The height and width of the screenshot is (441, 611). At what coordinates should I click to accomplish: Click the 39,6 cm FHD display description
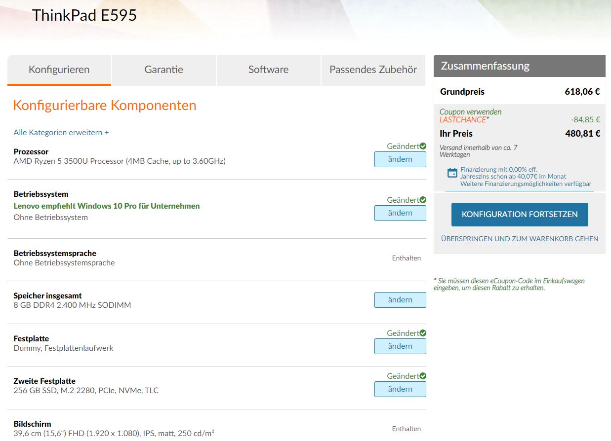114,434
